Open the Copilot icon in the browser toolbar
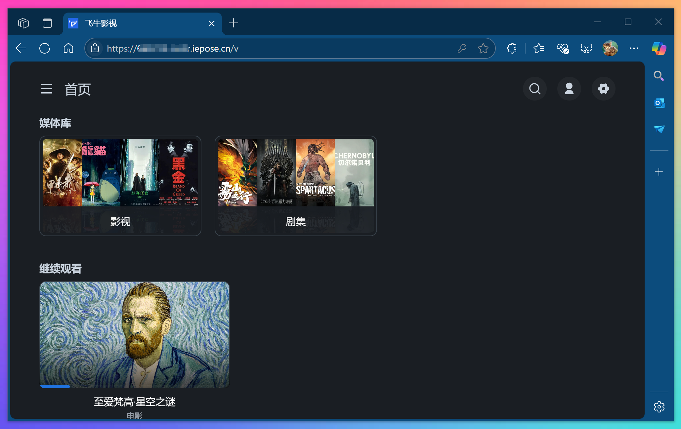The image size is (681, 429). click(658, 48)
